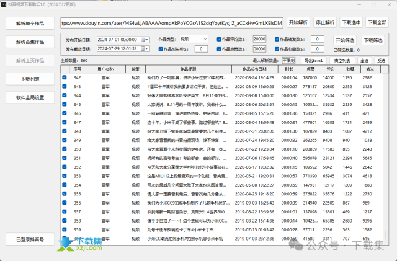This screenshot has height=261, width=397.
Task: Toggle 作品收藏数≥ filter checkbox
Action: click(x=277, y=49)
